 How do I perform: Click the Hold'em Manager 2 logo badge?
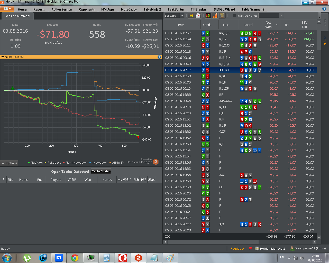(156, 162)
